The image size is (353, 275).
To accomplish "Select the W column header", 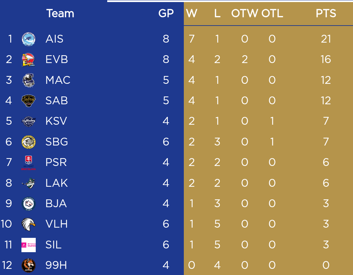I will [192, 13].
